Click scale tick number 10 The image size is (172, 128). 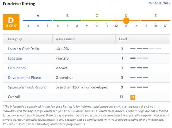pyautogui.click(x=96, y=26)
